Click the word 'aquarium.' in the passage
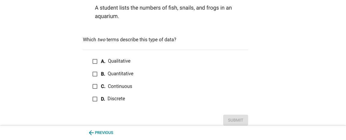Image resolution: width=346 pixels, height=140 pixels. 107,16
